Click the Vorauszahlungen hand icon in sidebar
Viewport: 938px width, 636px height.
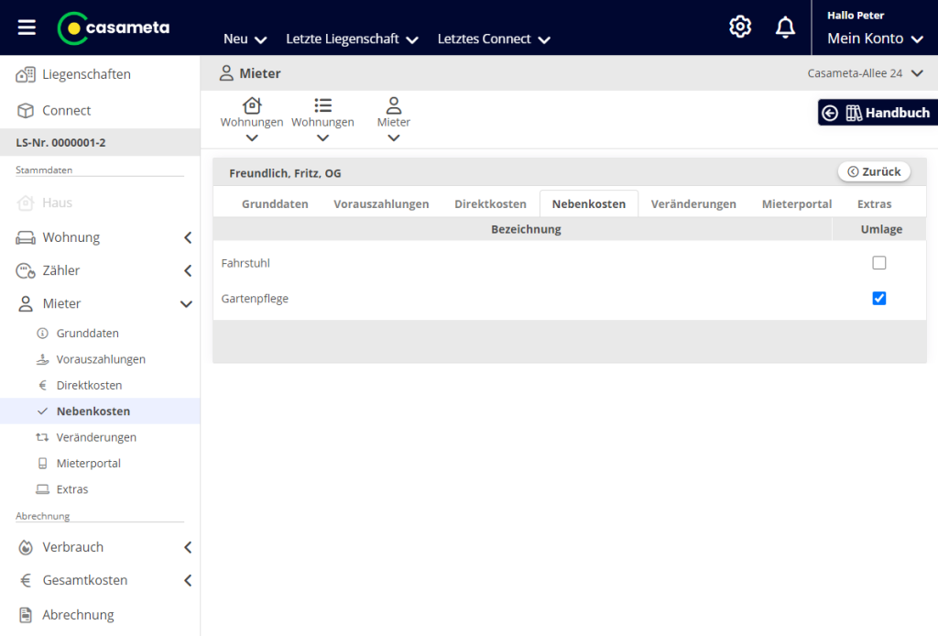click(x=42, y=359)
